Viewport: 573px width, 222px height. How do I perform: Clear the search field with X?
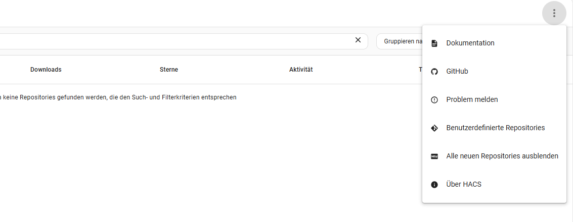tap(358, 40)
